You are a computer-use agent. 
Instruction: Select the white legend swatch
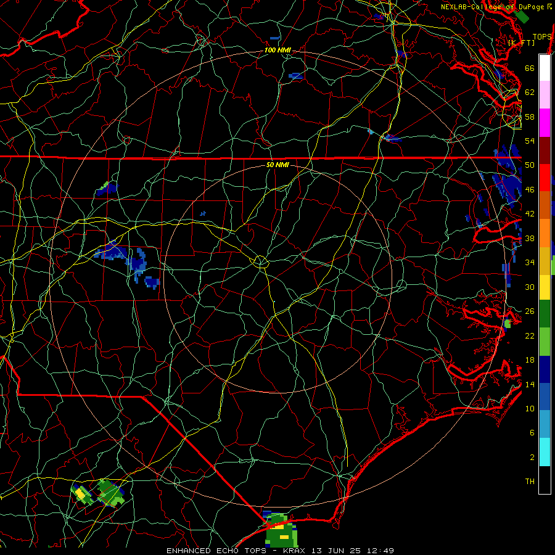545,68
